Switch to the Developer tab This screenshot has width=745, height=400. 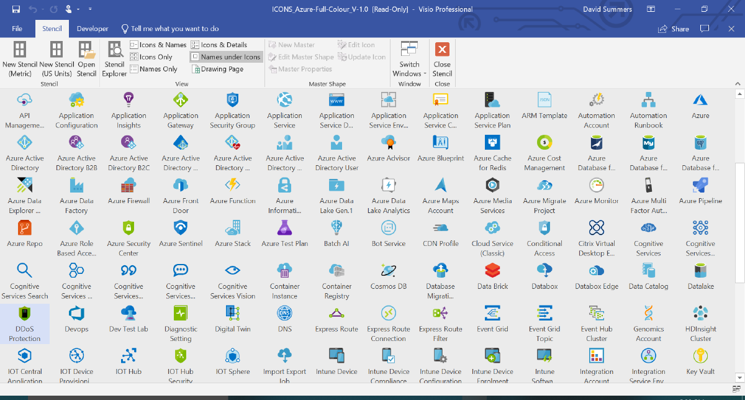(91, 29)
